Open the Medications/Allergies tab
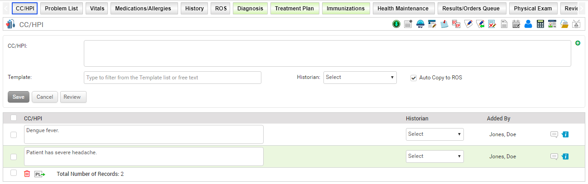588x184 pixels. tap(143, 9)
